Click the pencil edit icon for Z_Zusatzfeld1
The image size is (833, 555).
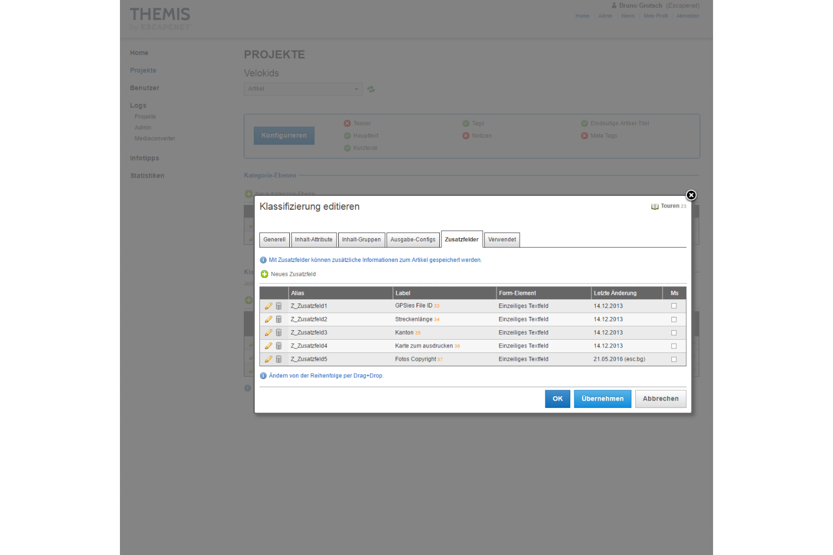pos(268,306)
